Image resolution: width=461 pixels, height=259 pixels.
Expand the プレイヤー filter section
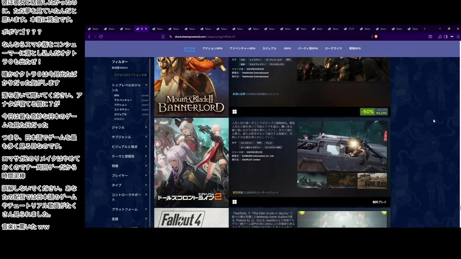130,176
